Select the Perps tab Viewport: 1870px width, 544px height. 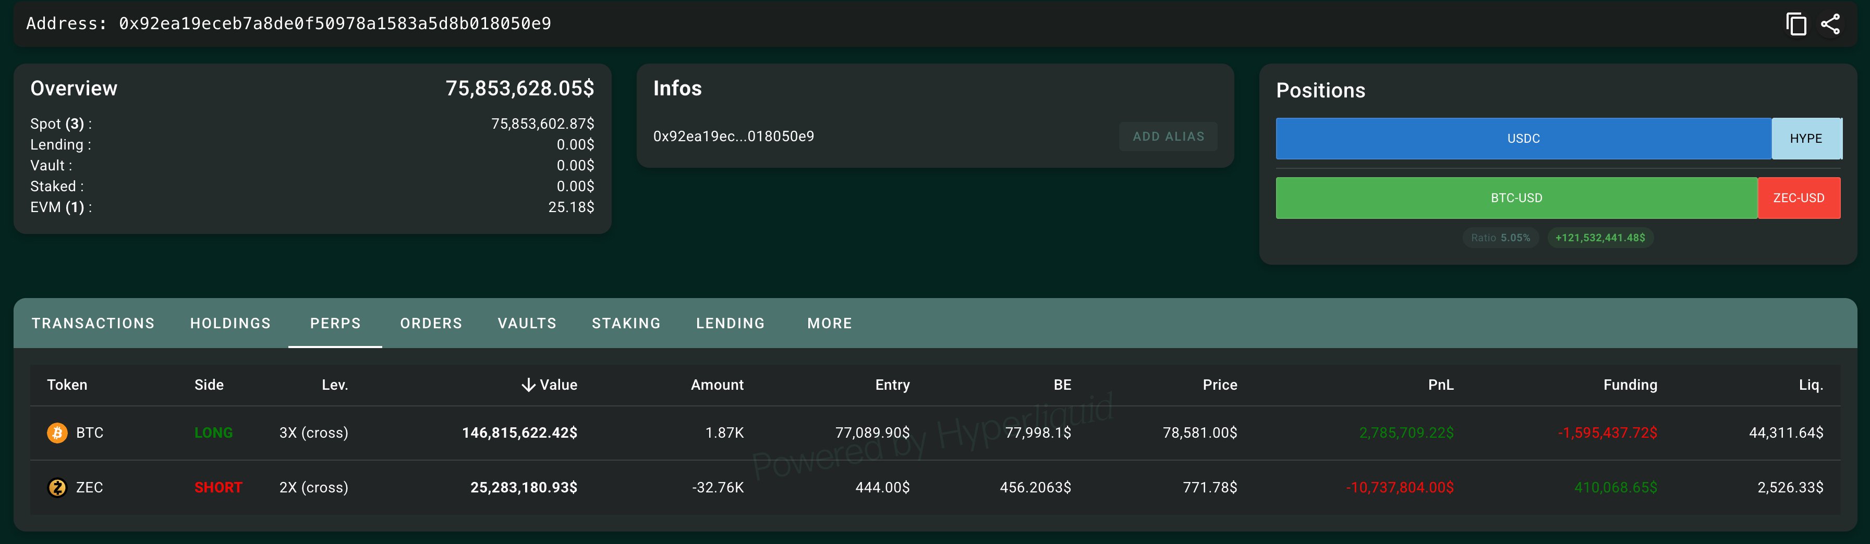[335, 324]
